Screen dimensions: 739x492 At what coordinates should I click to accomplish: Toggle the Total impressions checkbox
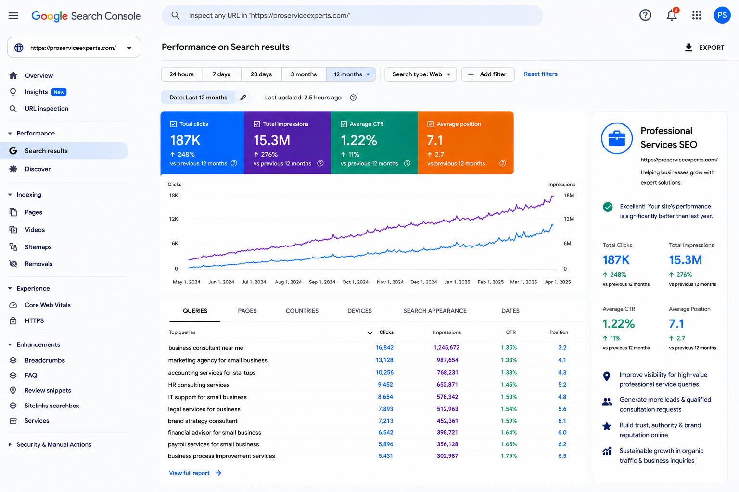(x=257, y=124)
